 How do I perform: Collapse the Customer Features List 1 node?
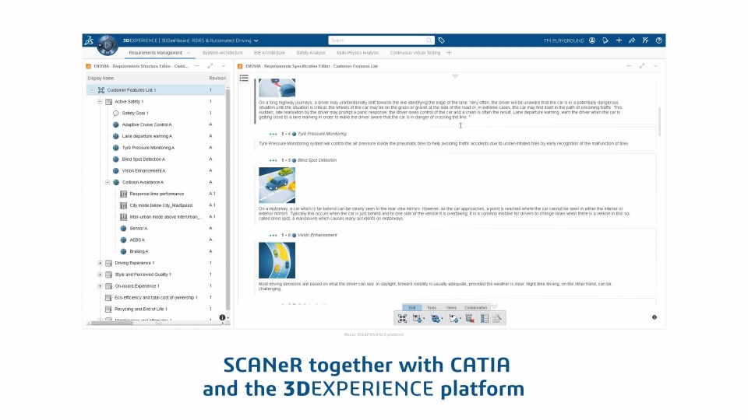click(93, 90)
